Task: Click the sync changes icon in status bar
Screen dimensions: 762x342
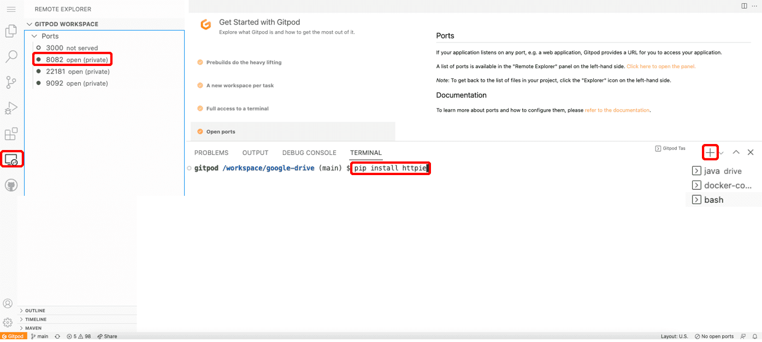Action: coord(57,337)
